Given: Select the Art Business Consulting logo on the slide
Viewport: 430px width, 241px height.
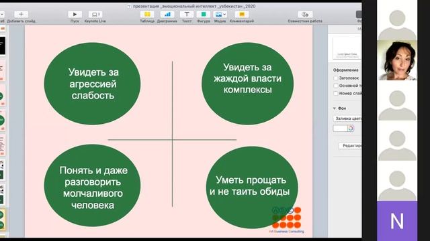Looking at the screenshot, I should [x=287, y=220].
